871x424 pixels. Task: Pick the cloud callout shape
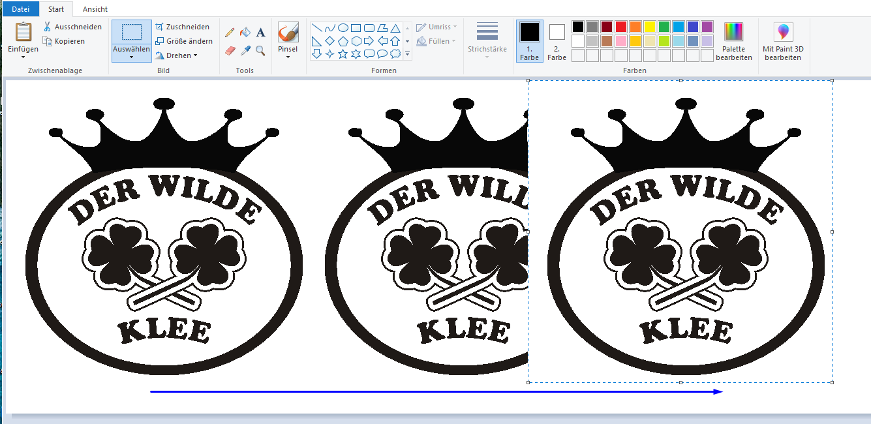[395, 54]
